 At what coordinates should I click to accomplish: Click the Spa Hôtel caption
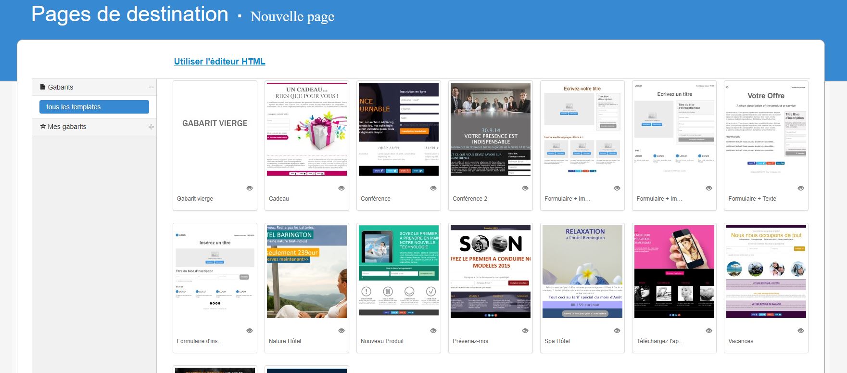coord(557,341)
